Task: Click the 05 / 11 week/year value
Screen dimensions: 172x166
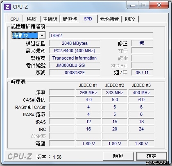Action: [x=142, y=73]
